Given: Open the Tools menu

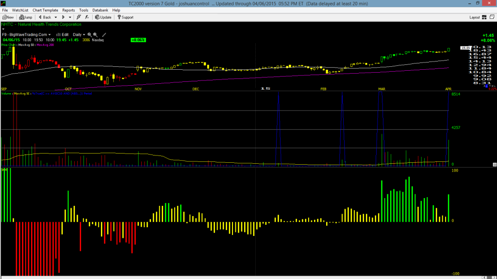Looking at the screenshot, I should [x=83, y=10].
